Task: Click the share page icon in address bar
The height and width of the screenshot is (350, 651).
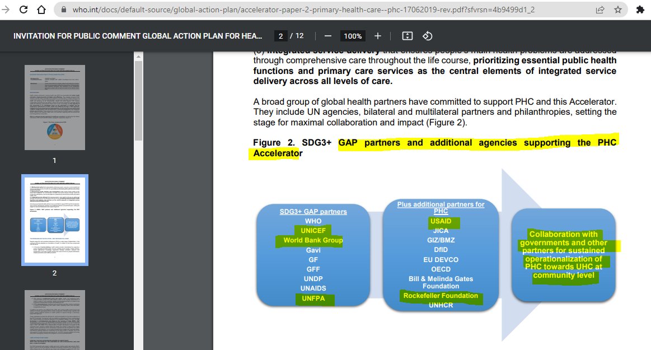Action: [600, 10]
